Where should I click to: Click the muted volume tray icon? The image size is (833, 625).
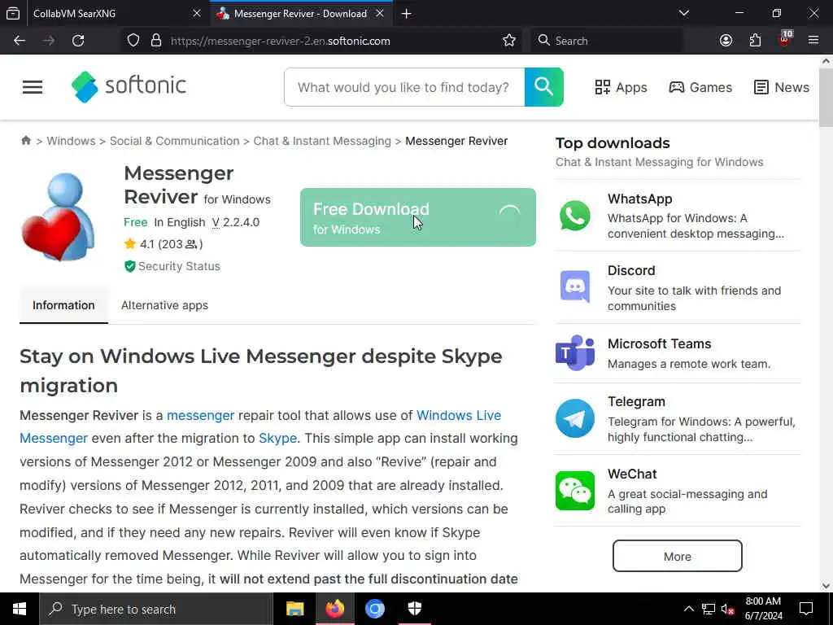click(728, 609)
